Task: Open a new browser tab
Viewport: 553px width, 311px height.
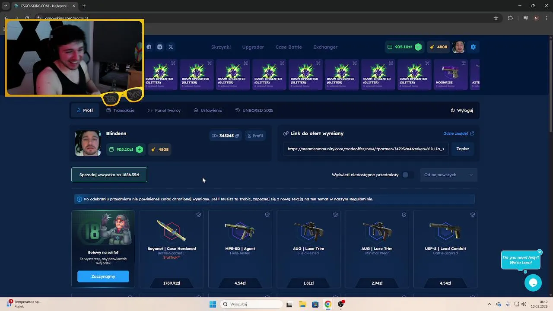Action: pyautogui.click(x=84, y=6)
